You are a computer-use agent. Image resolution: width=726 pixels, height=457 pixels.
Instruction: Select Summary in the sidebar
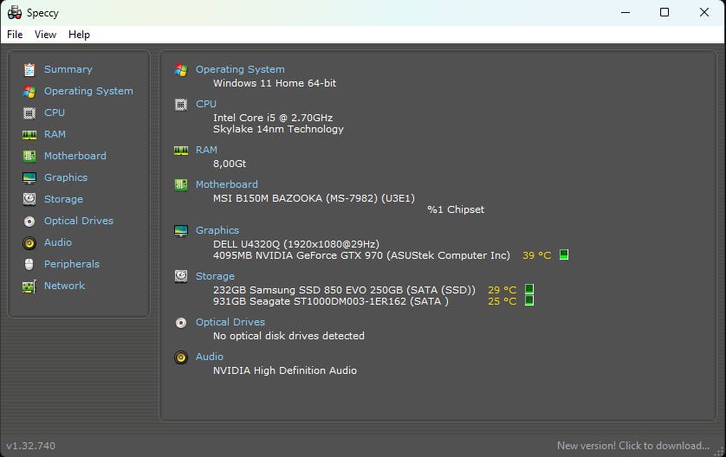[x=68, y=69]
